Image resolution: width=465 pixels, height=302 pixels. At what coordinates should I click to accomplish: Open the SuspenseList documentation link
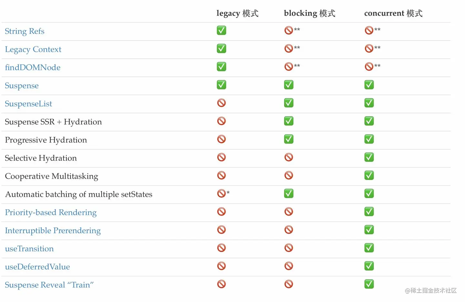click(28, 104)
